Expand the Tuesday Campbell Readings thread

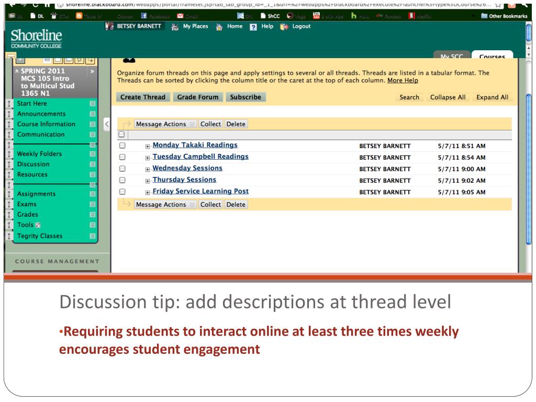(147, 158)
